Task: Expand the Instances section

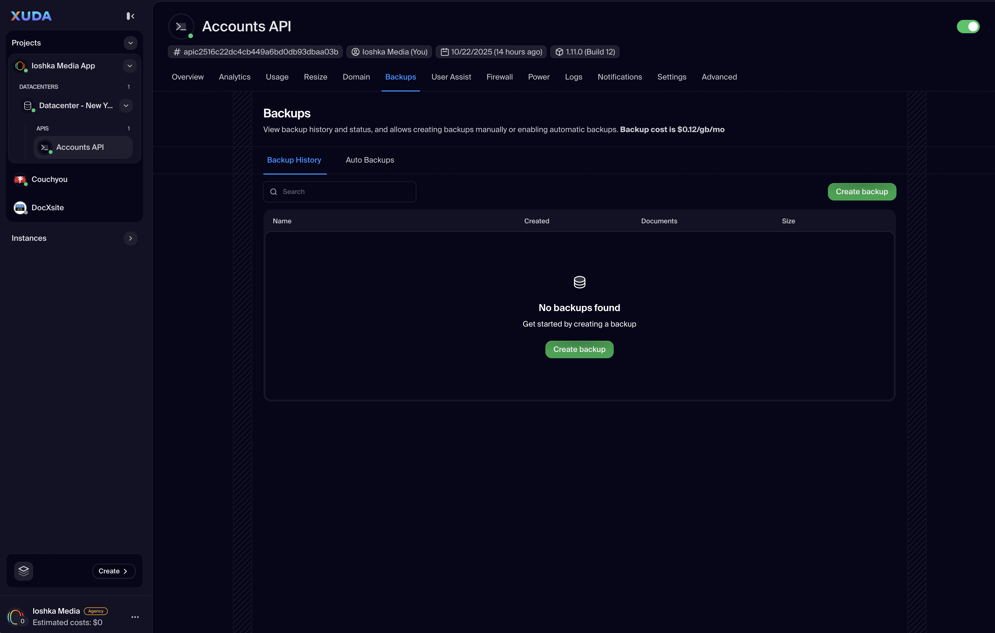Action: [x=130, y=238]
